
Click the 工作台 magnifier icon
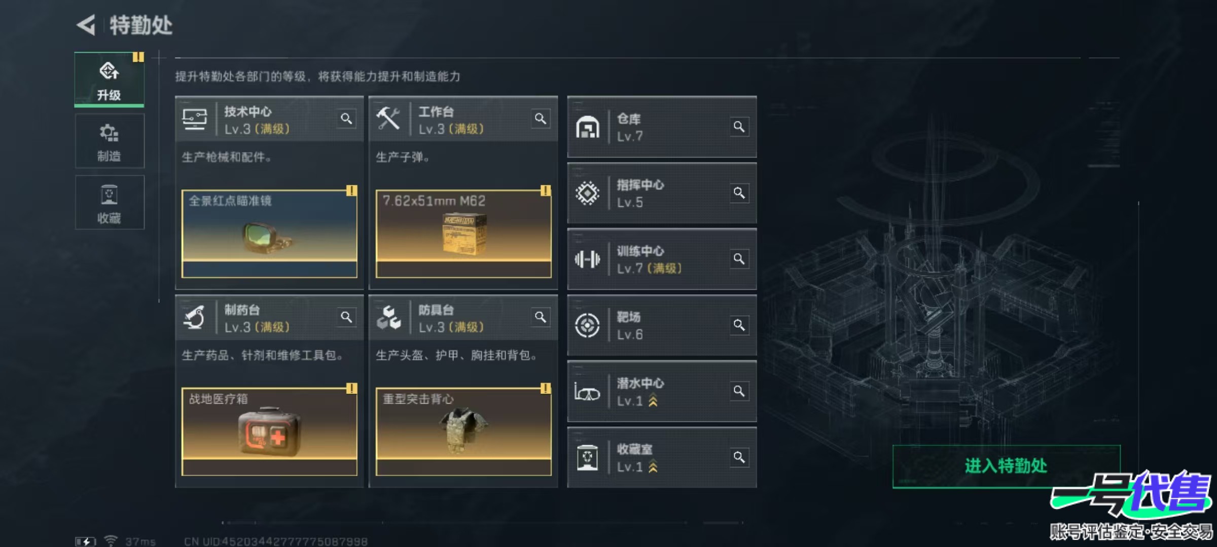[541, 119]
